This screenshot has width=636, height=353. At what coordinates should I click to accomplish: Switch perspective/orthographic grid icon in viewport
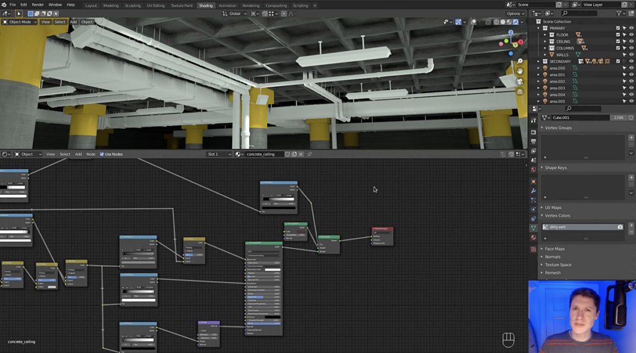pos(520,92)
